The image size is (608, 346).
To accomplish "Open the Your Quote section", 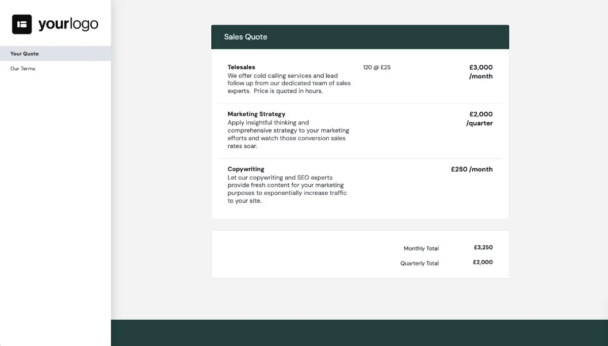I will [24, 54].
